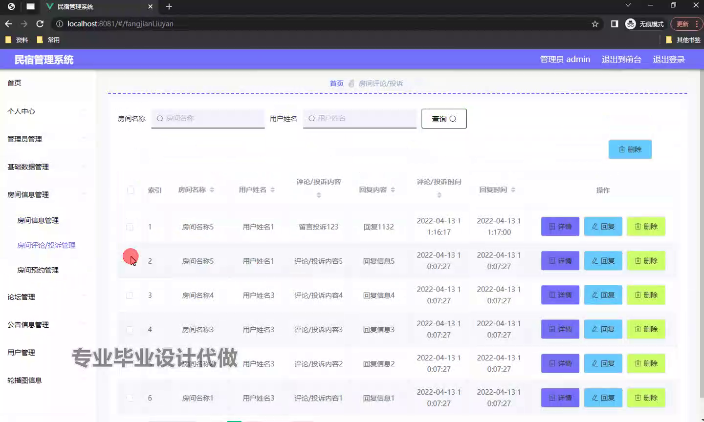Viewport: 704px width, 422px height.
Task: Click 管理员 admin in the header
Action: point(565,59)
